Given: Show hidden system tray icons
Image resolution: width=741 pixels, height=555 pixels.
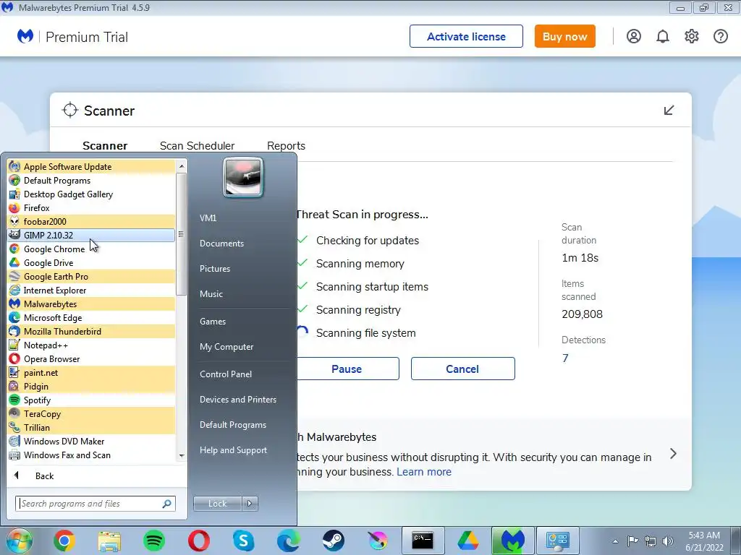Looking at the screenshot, I should 615,541.
